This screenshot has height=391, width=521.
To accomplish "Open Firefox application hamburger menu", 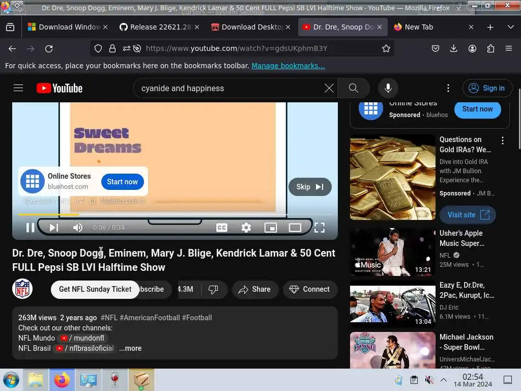I will click(x=509, y=48).
